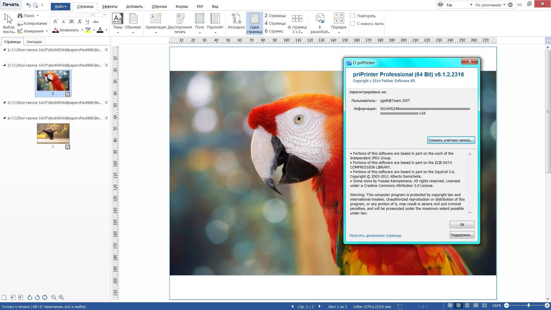
Task: Switch to the Формы ribbon tab
Action: pyautogui.click(x=182, y=6)
